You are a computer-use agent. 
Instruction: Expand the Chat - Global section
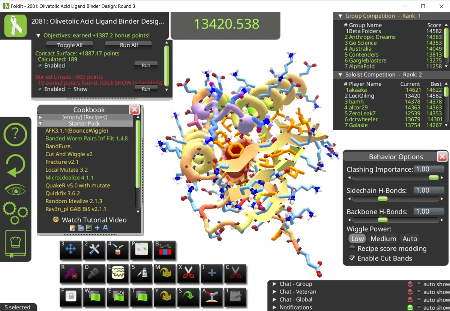pyautogui.click(x=274, y=299)
